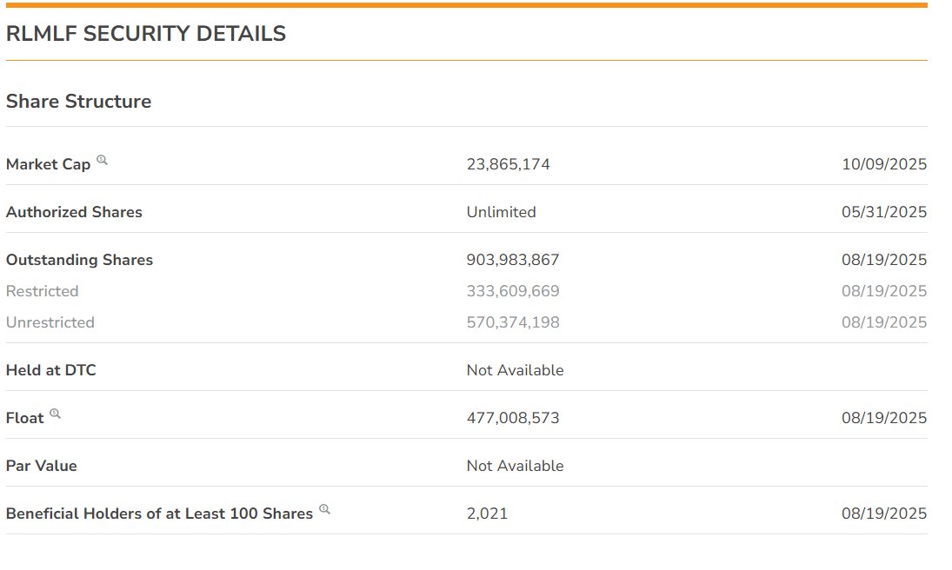
Task: Select the market cap value 23,865,174
Action: pos(509,164)
